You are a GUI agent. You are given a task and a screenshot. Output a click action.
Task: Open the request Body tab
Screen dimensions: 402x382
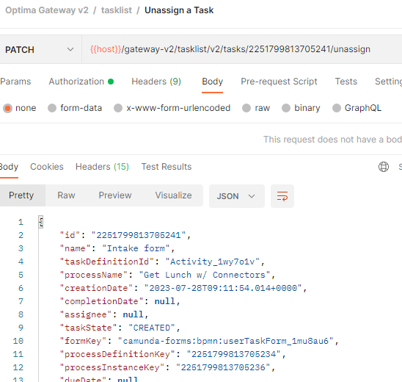(x=212, y=82)
